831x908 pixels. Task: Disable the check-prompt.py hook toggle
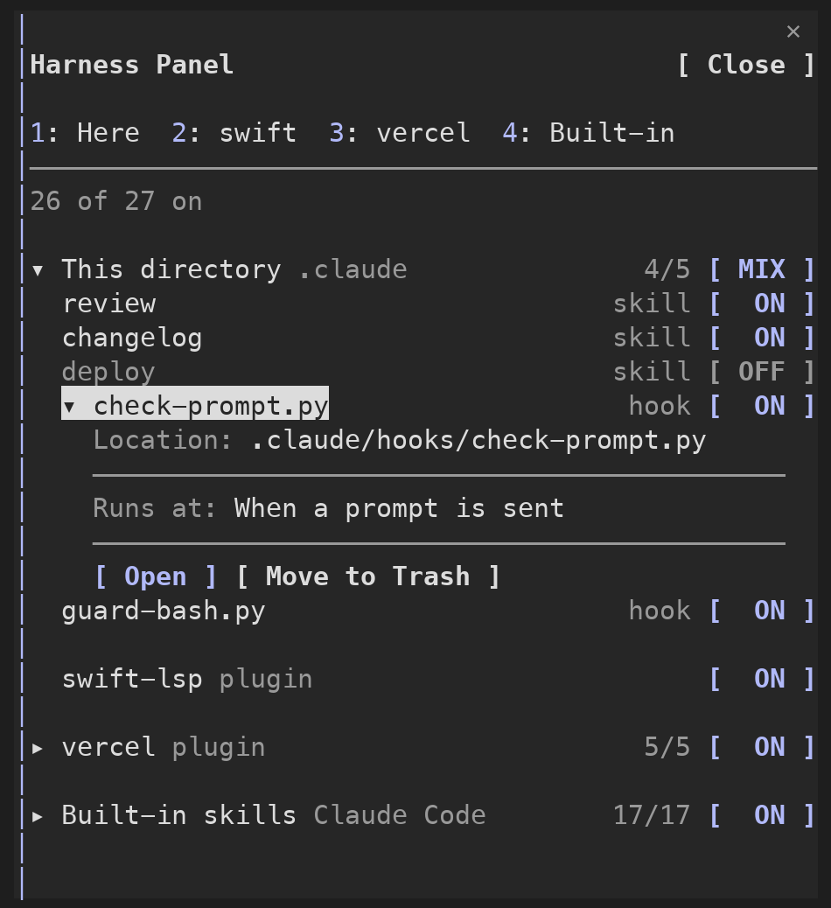[762, 406]
